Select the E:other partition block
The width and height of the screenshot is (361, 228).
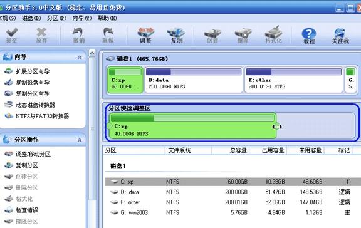(x=294, y=80)
